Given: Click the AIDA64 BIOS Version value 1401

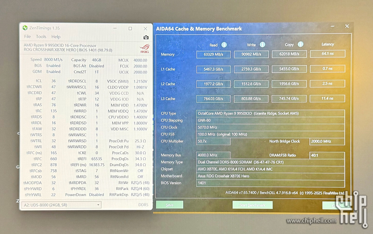Looking at the screenshot, I should point(271,183).
